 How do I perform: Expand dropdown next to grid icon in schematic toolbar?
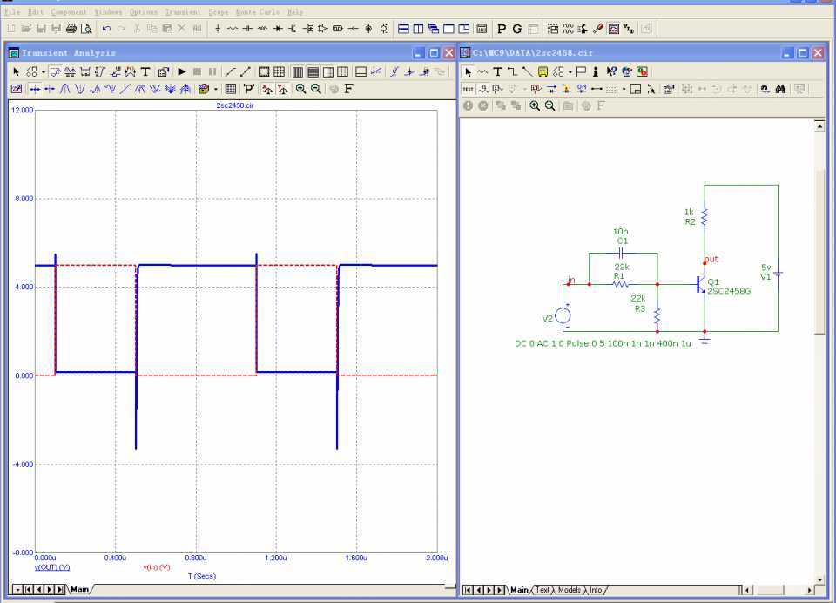coord(624,89)
